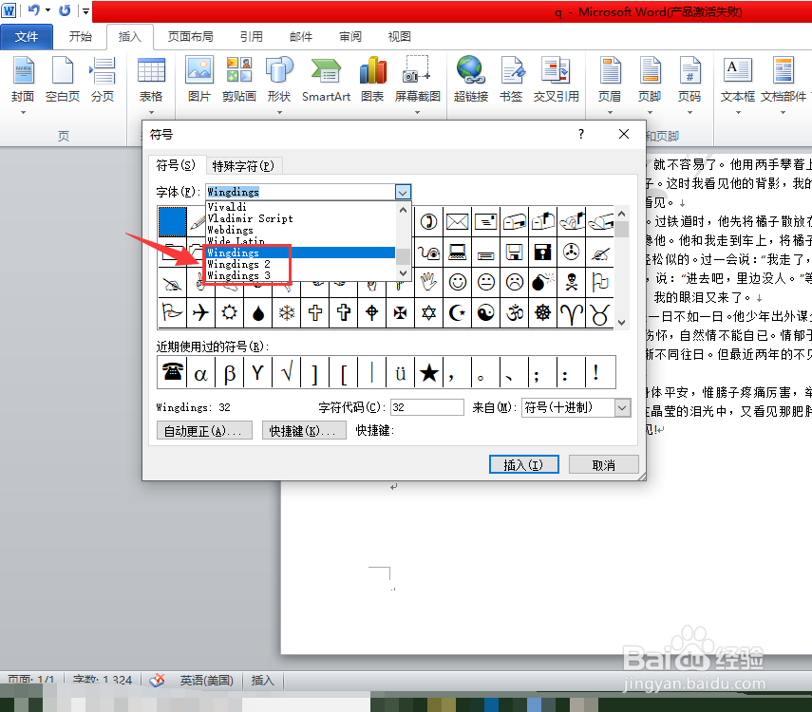Click the Undo icon in Quick Access toolbar
812x712 pixels.
[33, 9]
